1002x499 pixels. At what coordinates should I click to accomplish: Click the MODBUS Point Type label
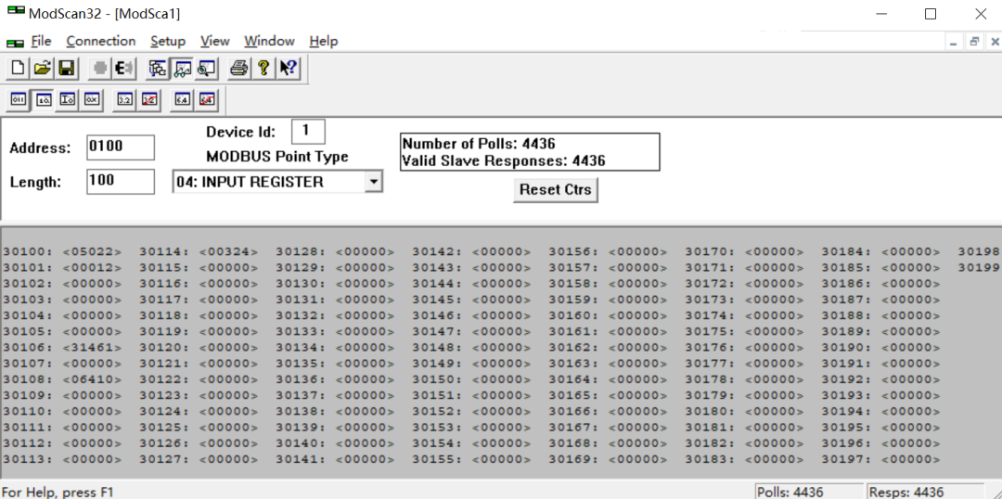pyautogui.click(x=277, y=157)
